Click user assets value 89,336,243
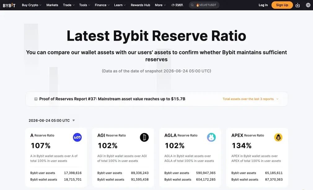The width and height of the screenshot is (313, 190). (x=140, y=173)
